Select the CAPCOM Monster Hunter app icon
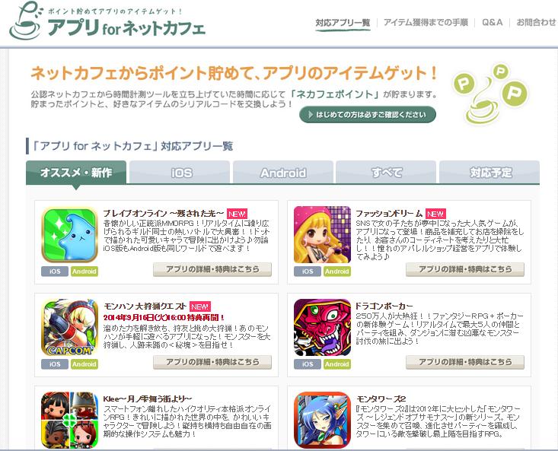This screenshot has width=558, height=451. (70, 328)
